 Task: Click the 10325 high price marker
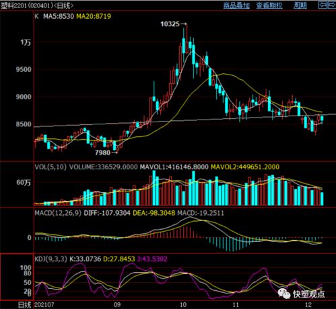(x=170, y=24)
